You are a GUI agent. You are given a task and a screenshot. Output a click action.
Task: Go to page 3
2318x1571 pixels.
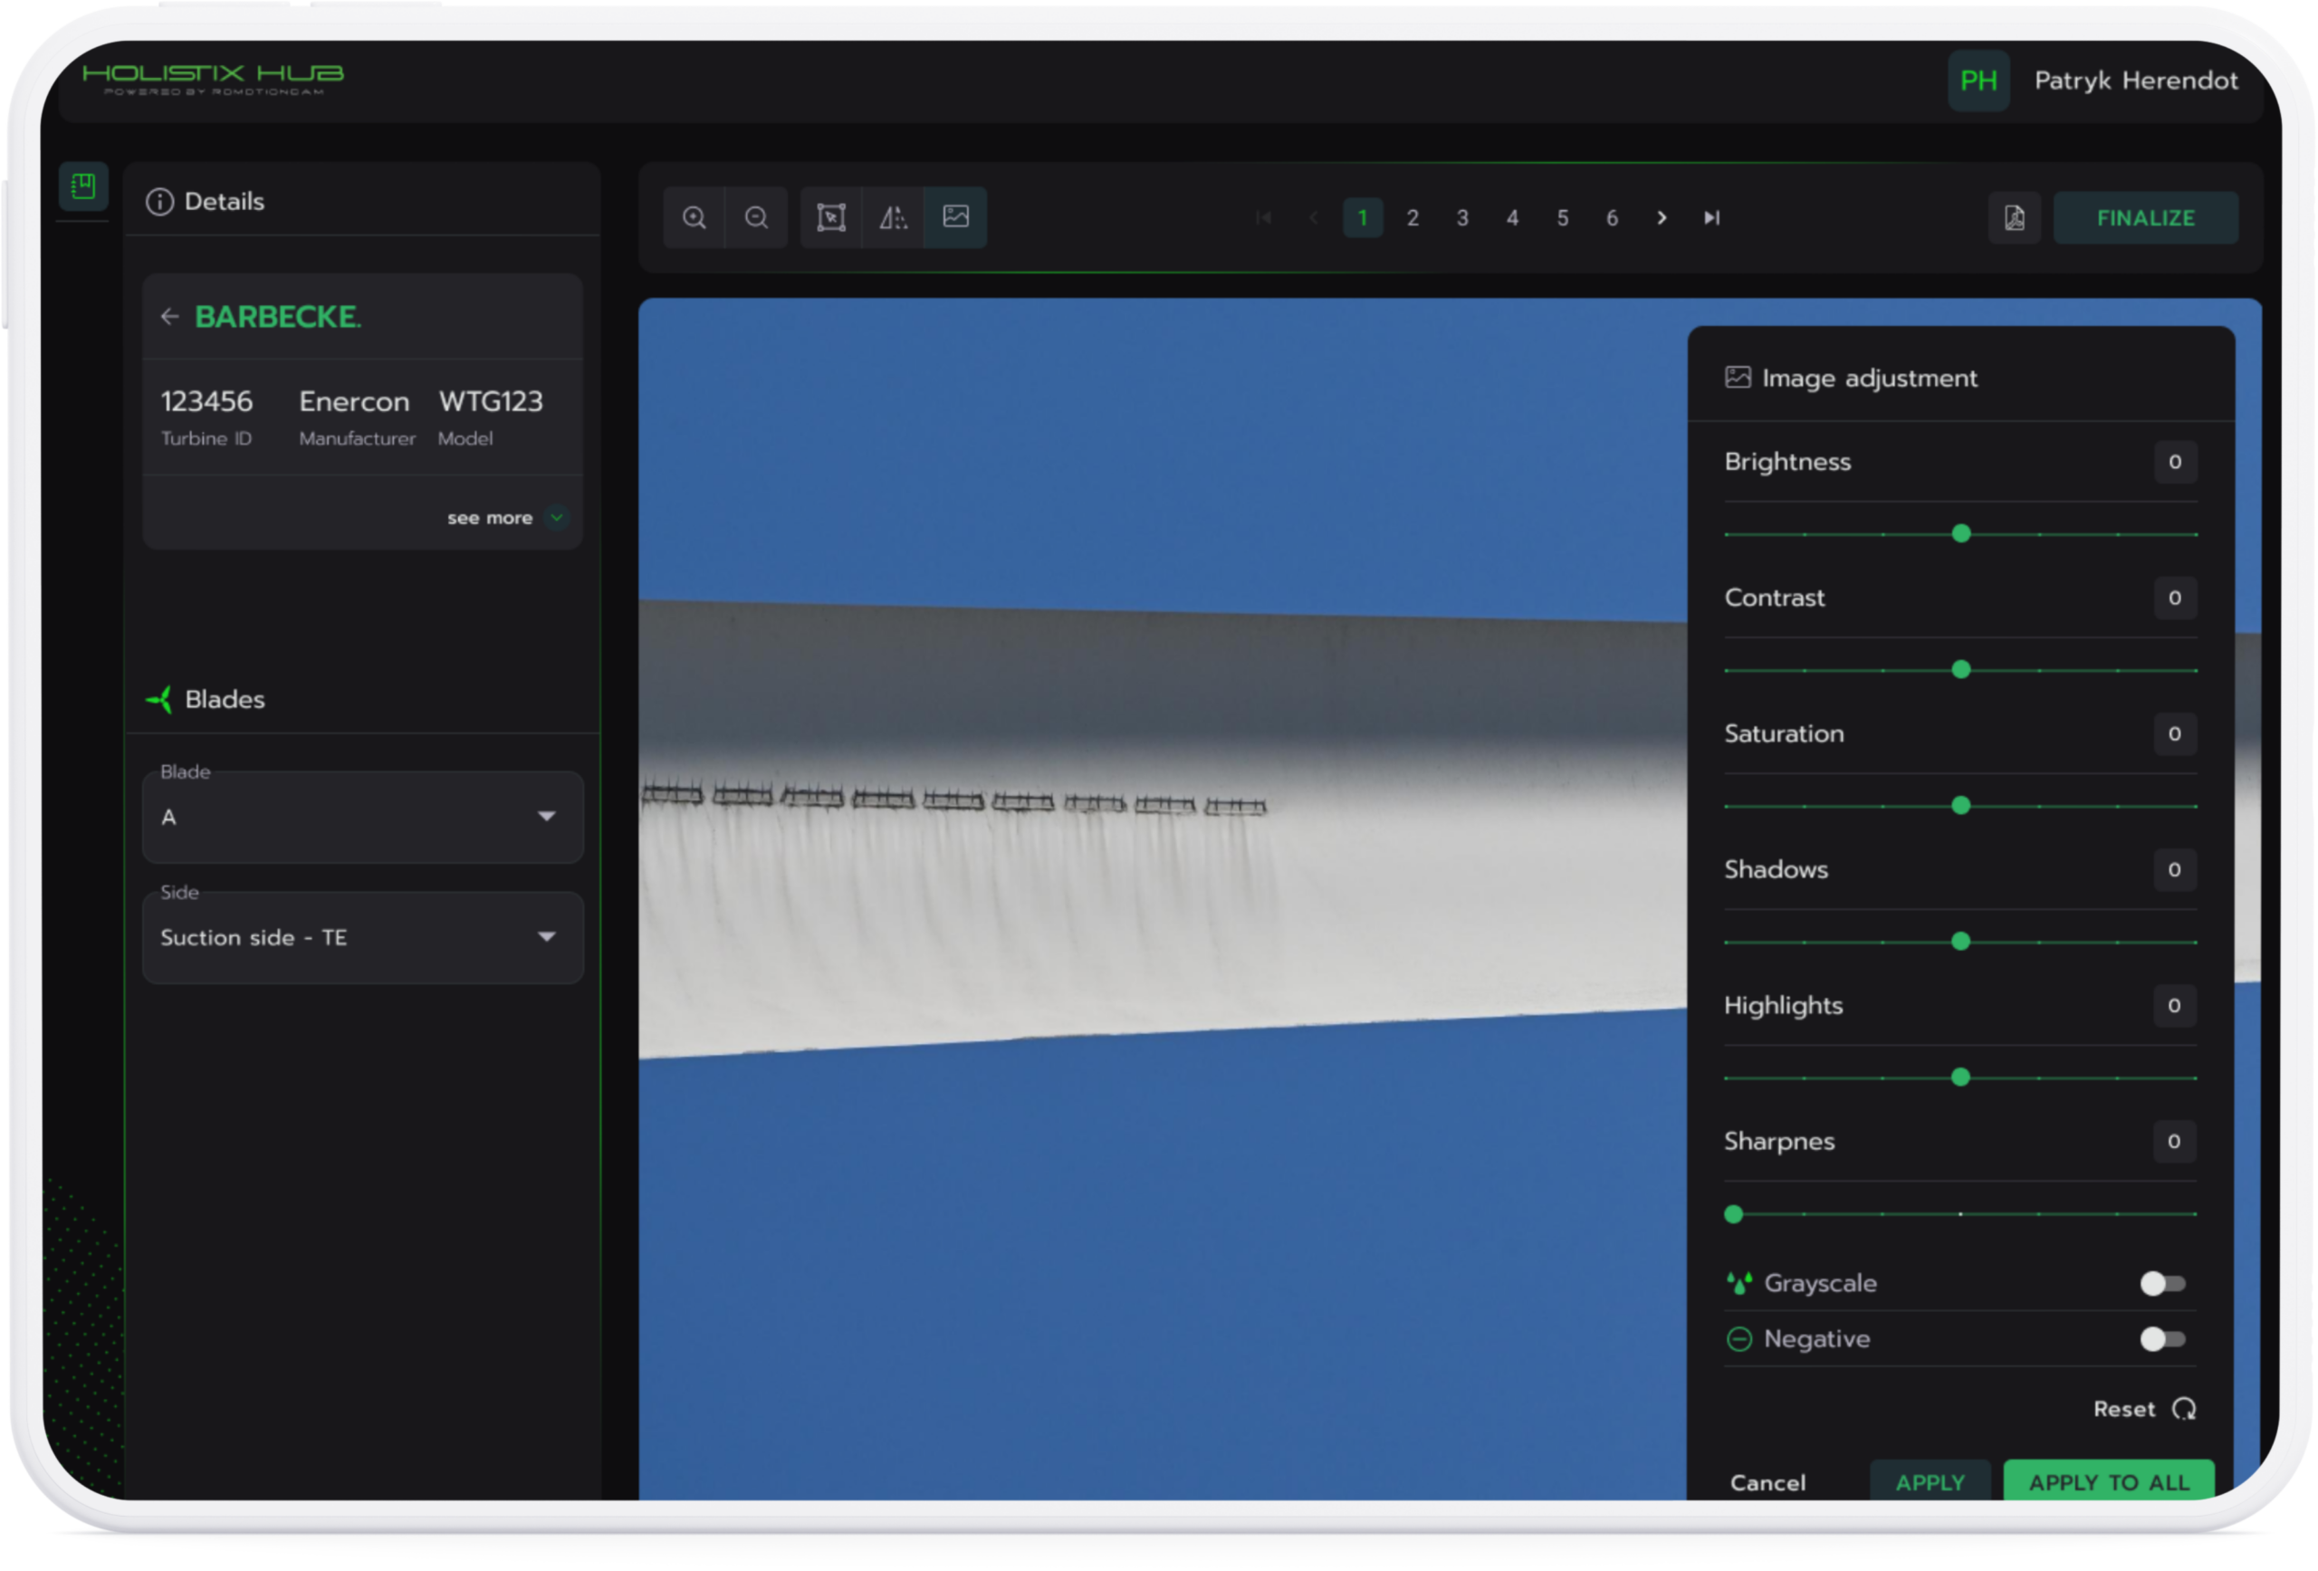1462,217
